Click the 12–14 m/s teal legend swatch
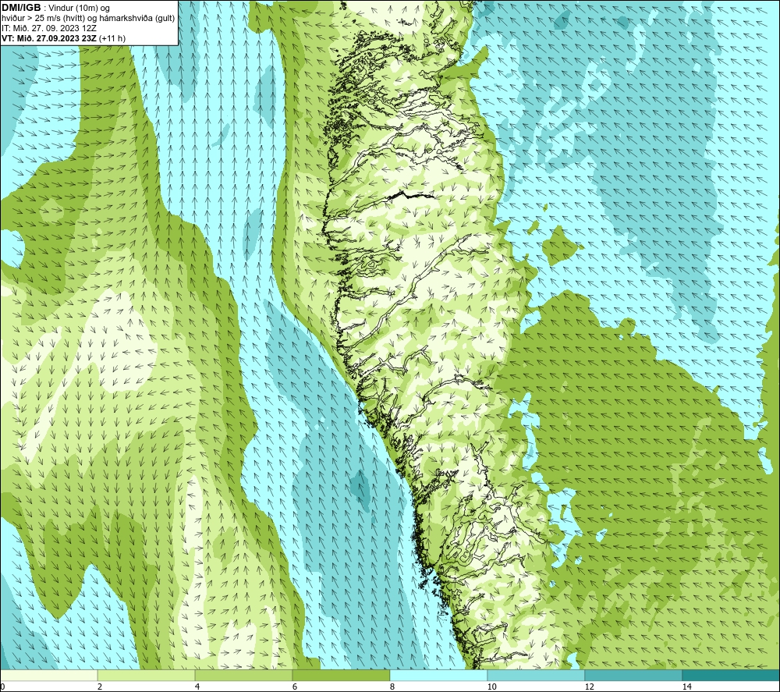This screenshot has height=692, width=780. click(x=633, y=675)
